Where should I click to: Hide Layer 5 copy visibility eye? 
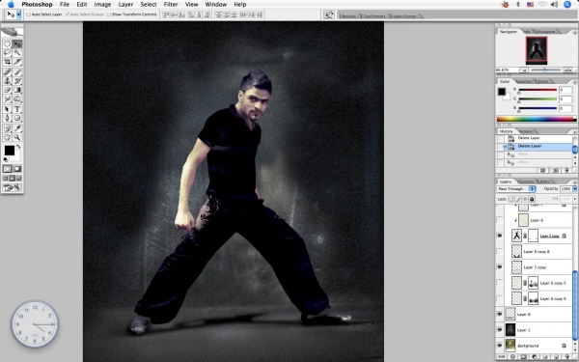(500, 266)
